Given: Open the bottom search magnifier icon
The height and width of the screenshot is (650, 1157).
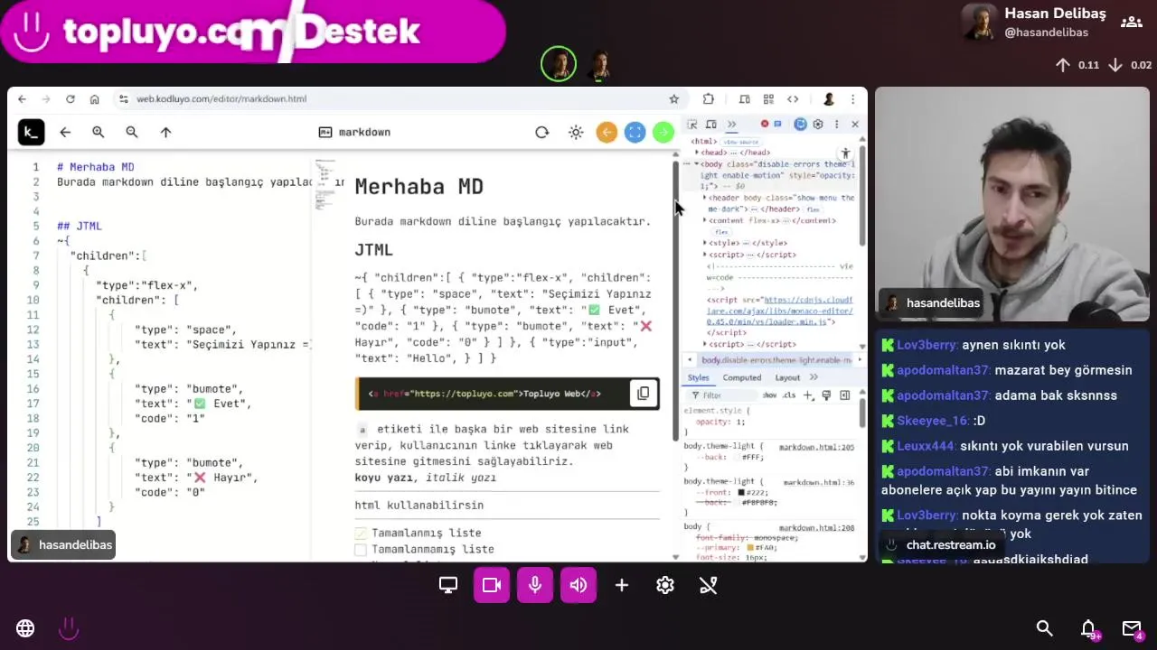Looking at the screenshot, I should pyautogui.click(x=1045, y=628).
